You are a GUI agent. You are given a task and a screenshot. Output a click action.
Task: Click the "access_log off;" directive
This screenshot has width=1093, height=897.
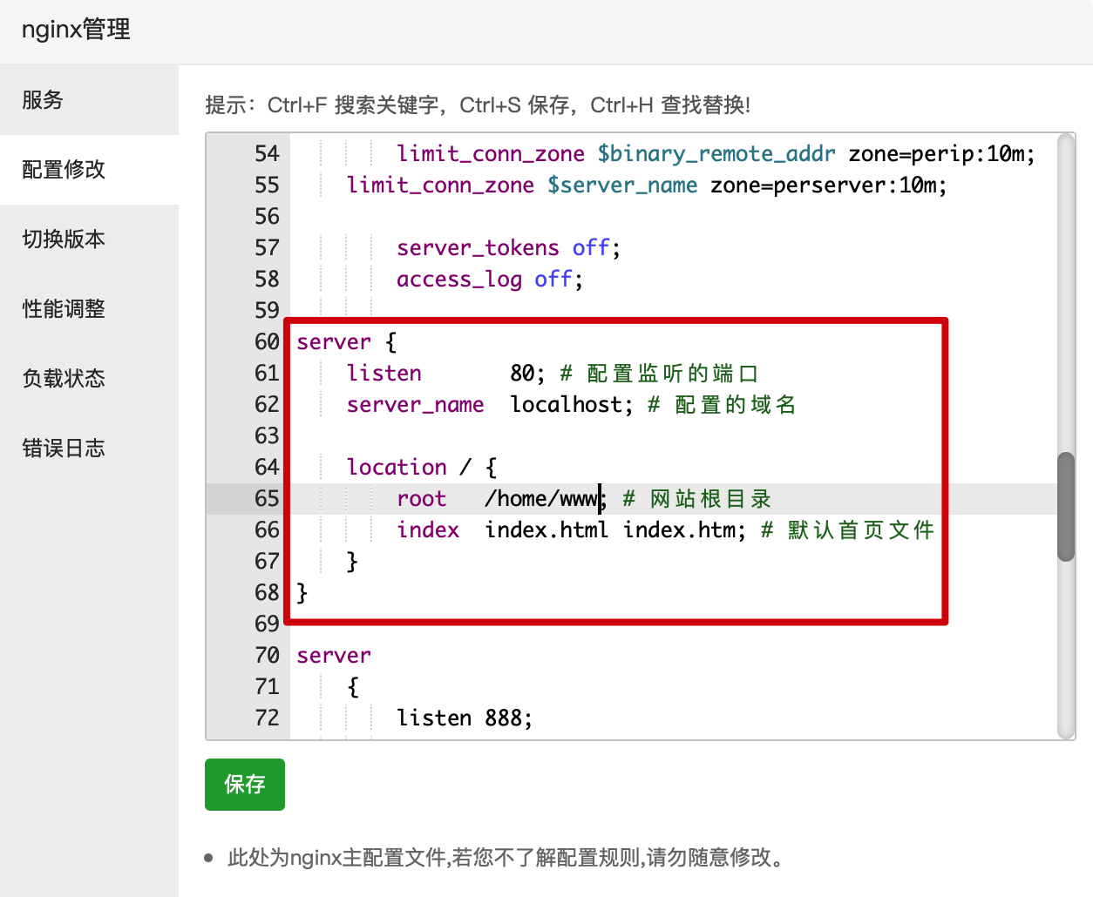(489, 280)
